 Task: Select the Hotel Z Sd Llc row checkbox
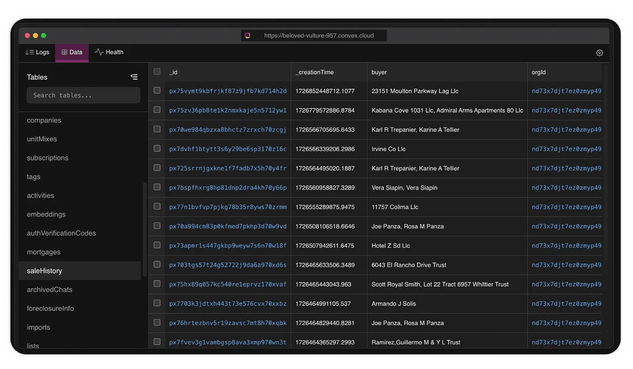tap(157, 245)
